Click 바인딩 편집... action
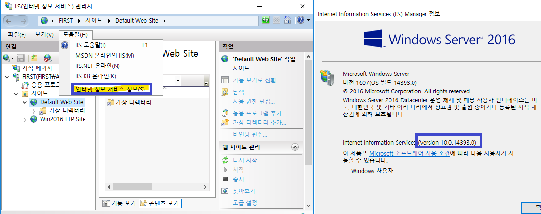This screenshot has width=541, height=214. coord(250,134)
